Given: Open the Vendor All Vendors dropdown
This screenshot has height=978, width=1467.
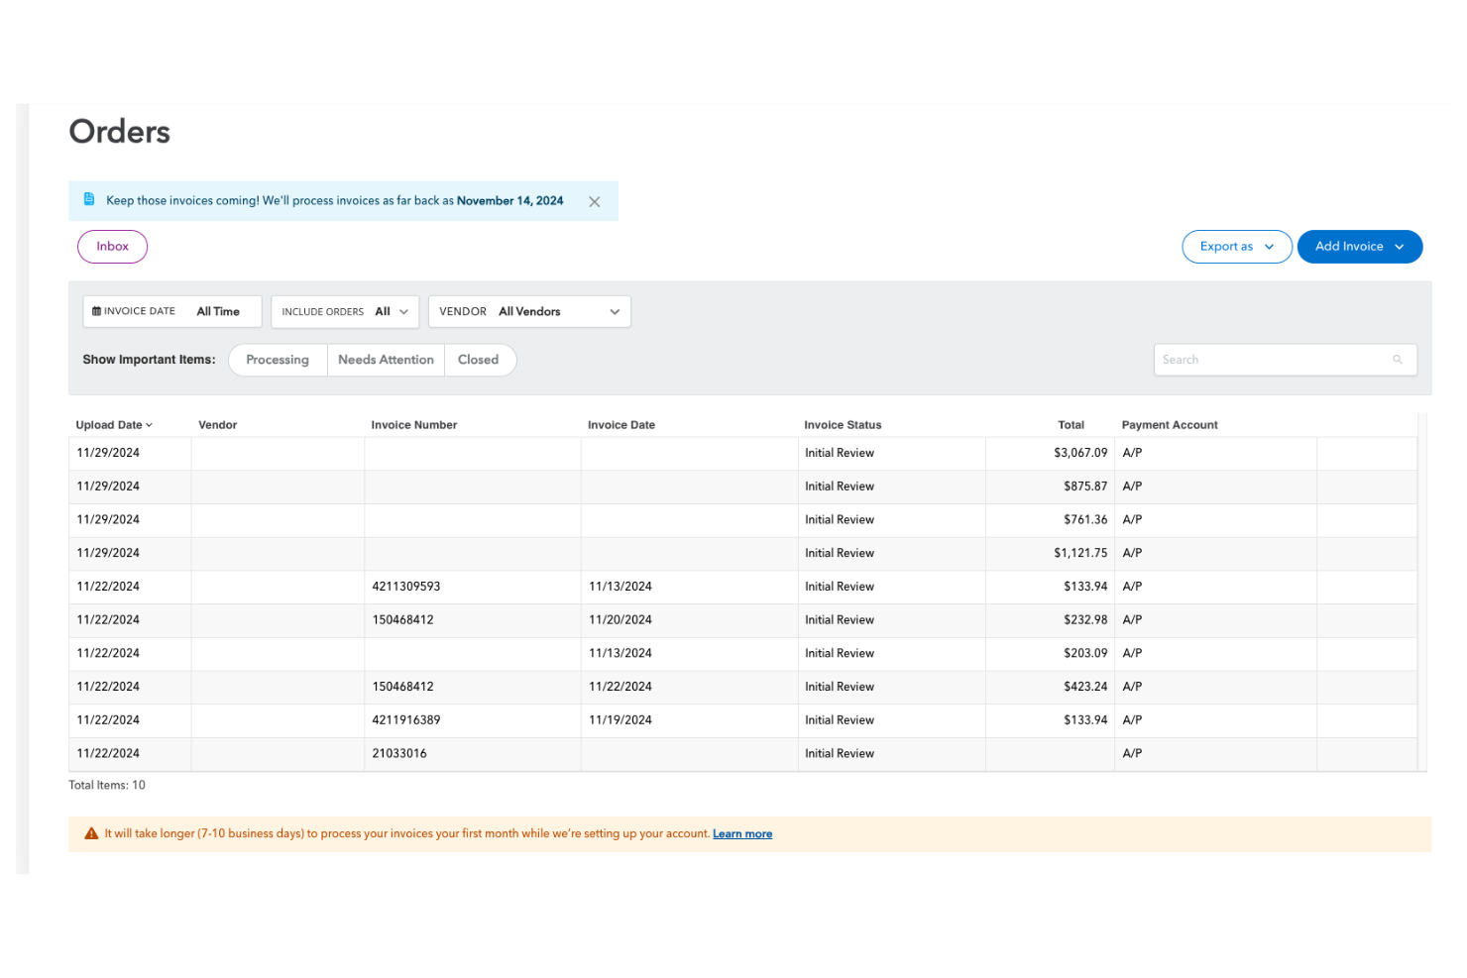Looking at the screenshot, I should click(529, 311).
